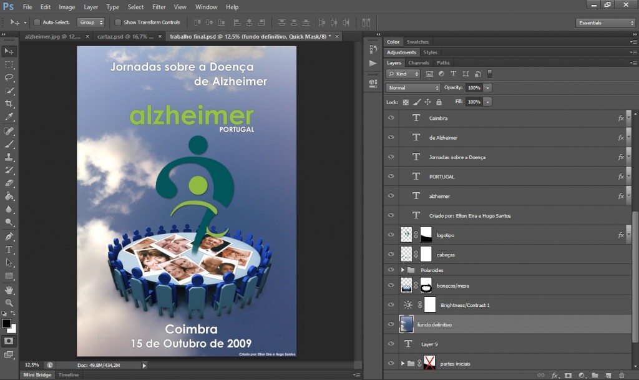
Task: Select the Horizontal Type tool
Action: point(9,249)
